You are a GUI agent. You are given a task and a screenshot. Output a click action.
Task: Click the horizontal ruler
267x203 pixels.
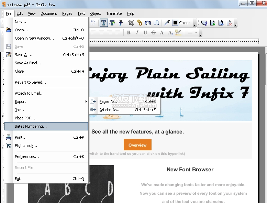[x=174, y=41]
